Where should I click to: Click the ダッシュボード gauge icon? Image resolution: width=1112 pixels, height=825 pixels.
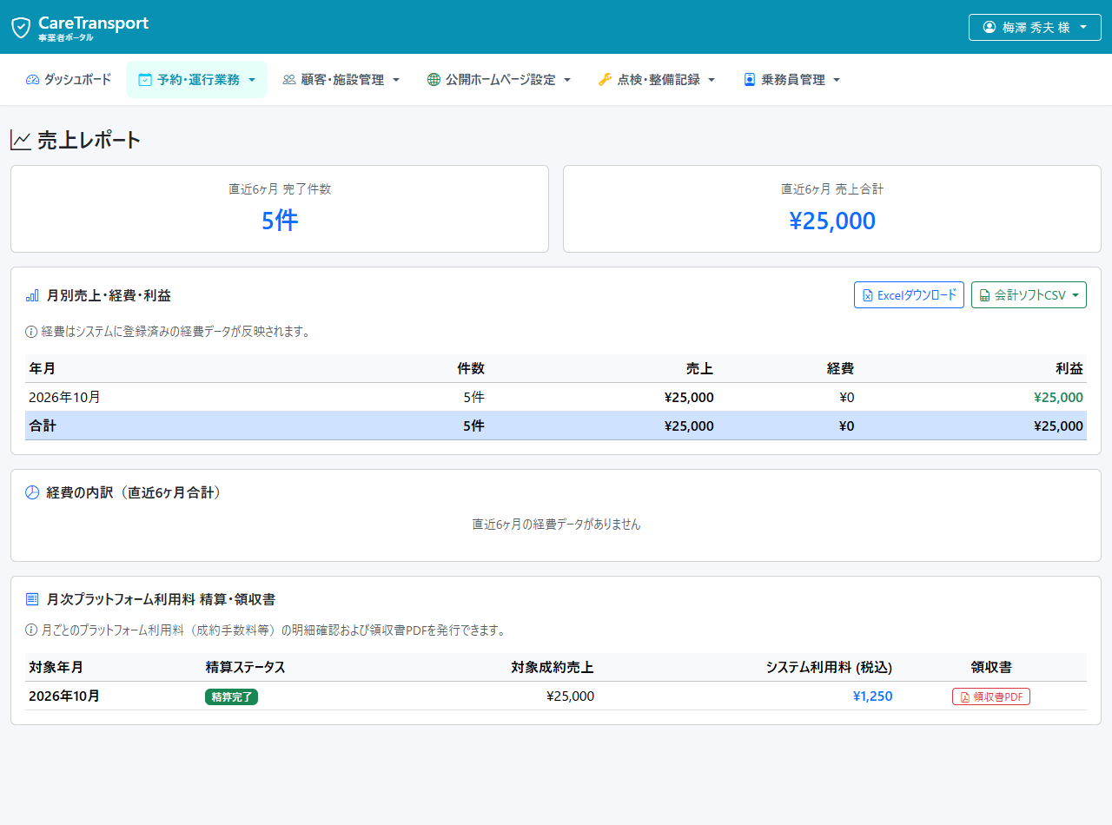(33, 80)
